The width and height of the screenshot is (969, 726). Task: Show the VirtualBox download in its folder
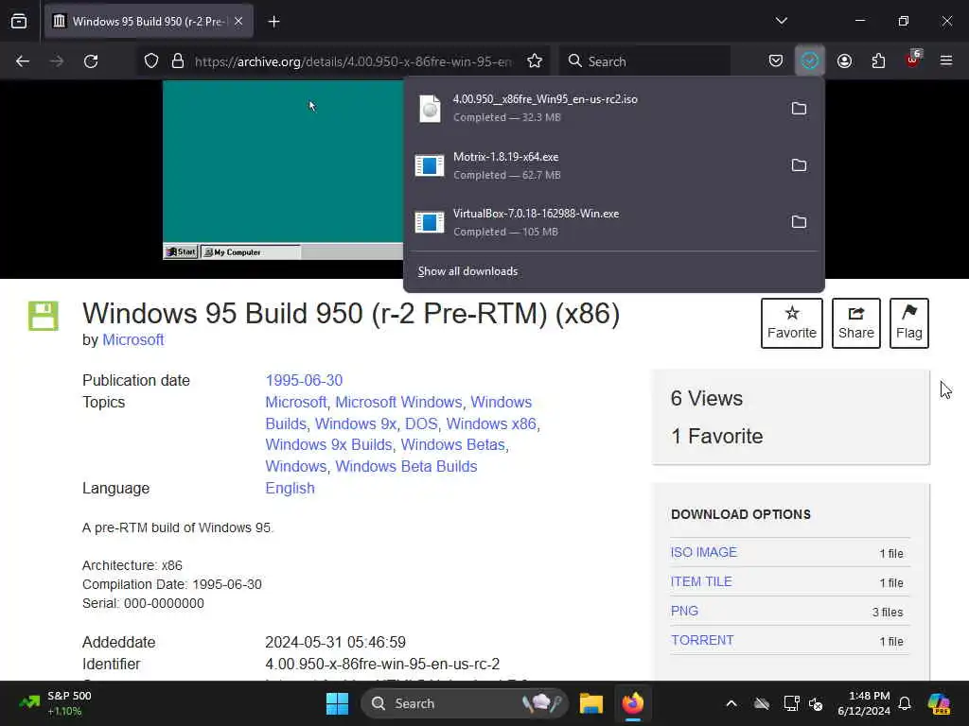[x=799, y=222]
